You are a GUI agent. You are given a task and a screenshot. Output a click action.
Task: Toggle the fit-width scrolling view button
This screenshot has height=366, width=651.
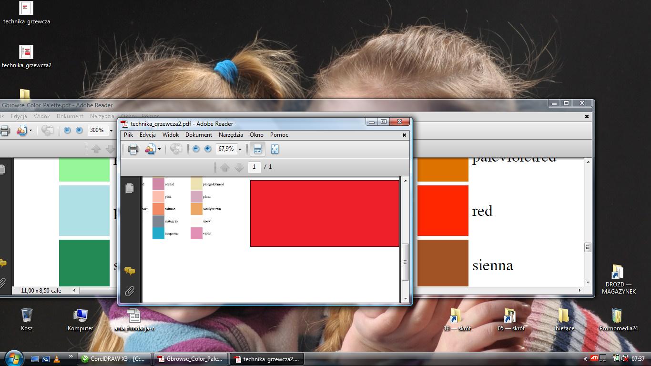coord(257,149)
